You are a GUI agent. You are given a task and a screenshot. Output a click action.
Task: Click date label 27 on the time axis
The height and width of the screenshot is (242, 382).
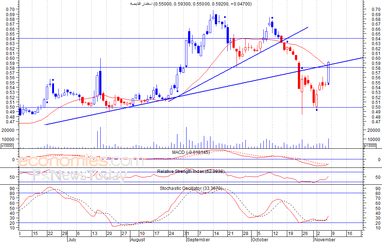tap(124, 234)
